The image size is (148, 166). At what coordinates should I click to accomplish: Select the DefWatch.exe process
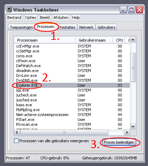[72, 66]
